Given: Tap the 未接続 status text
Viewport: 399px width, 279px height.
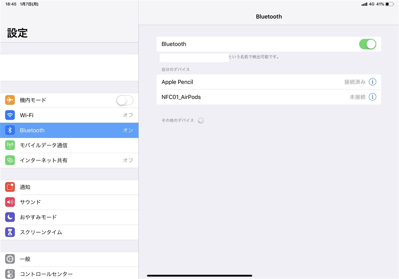Looking at the screenshot, I should 358,97.
